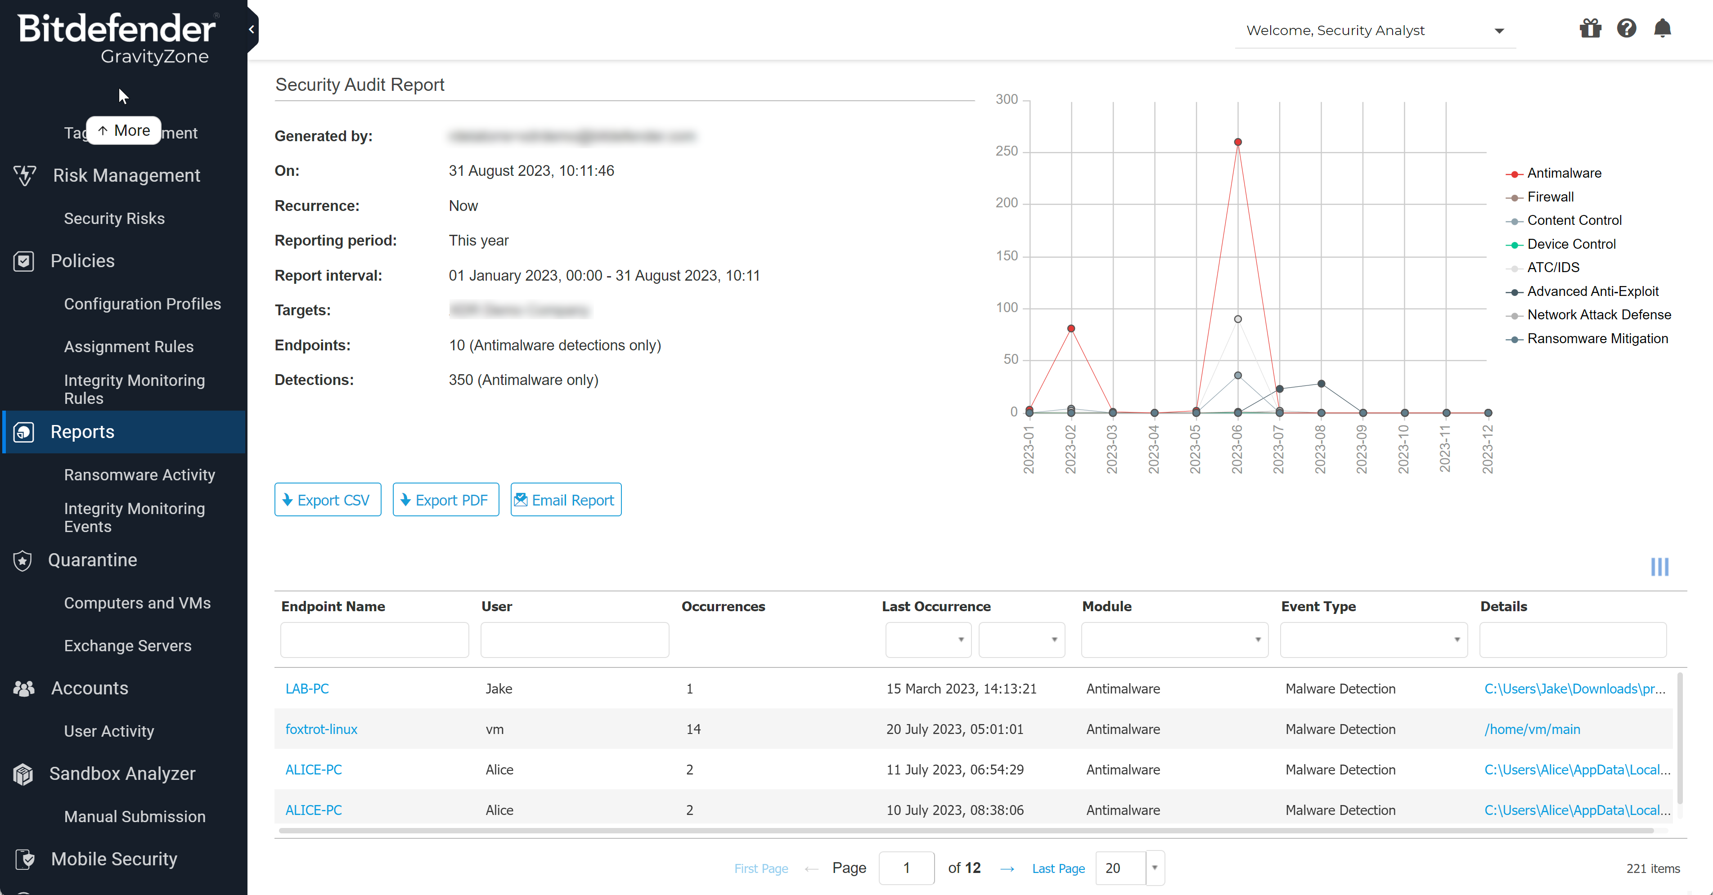This screenshot has width=1713, height=895.
Task: Open /home/vm/main details link
Action: [1532, 729]
